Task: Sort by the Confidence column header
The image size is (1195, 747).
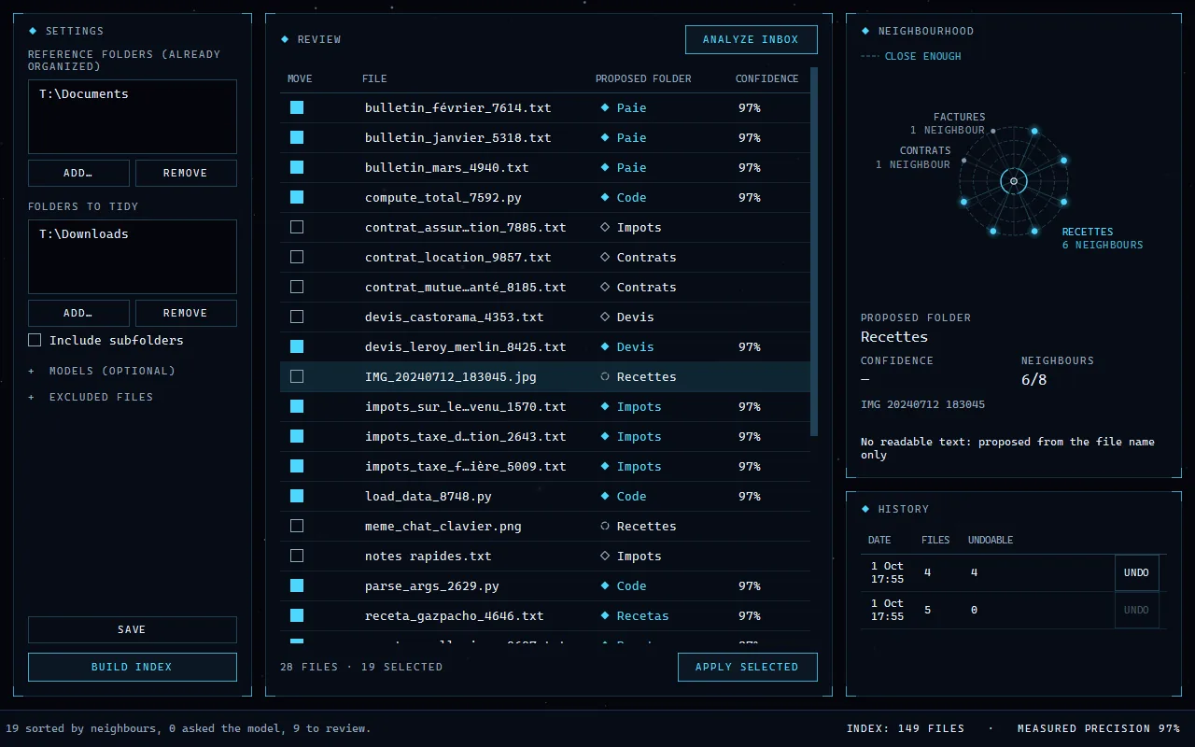Action: click(766, 78)
